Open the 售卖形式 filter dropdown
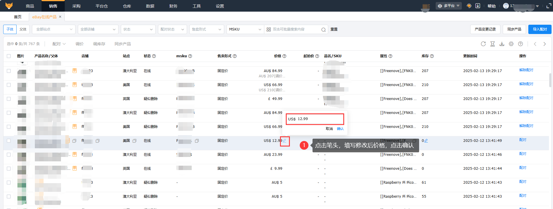 207,29
